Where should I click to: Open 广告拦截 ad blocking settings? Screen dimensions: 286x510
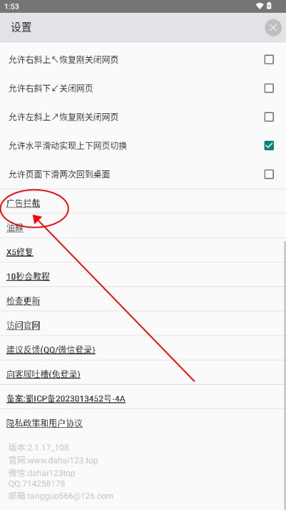[x=23, y=203]
